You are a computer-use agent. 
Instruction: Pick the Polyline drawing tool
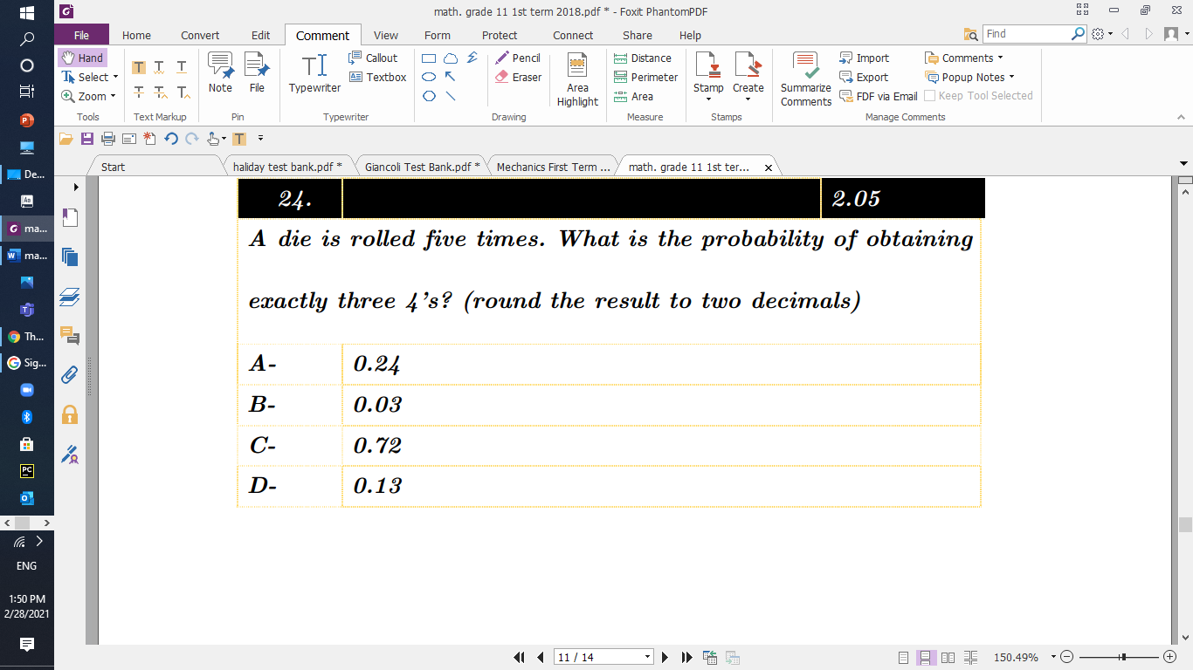(x=472, y=58)
